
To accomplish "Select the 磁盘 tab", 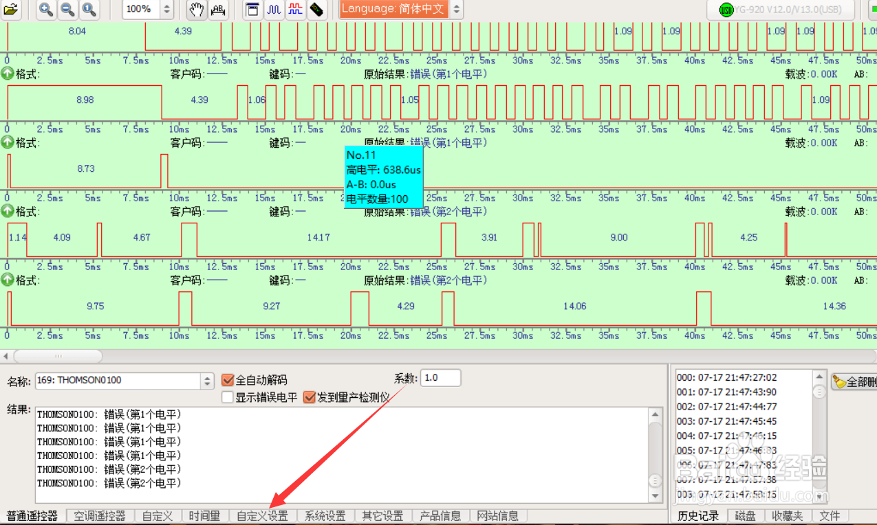I will (746, 516).
